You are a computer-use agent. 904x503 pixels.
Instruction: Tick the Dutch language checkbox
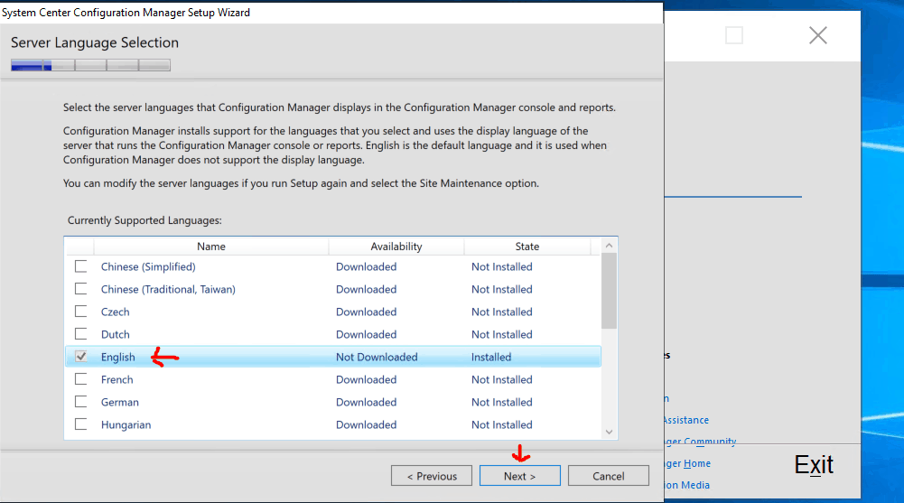click(80, 333)
